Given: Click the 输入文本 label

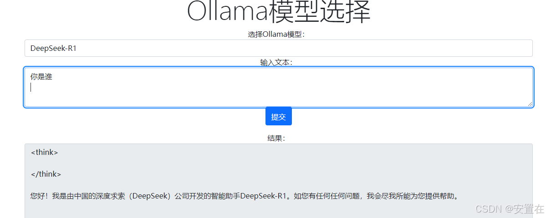Looking at the screenshot, I should (x=276, y=63).
